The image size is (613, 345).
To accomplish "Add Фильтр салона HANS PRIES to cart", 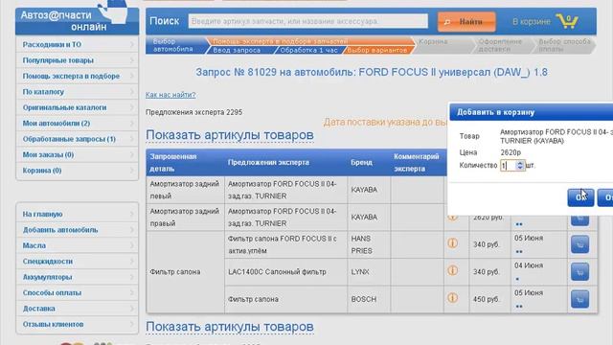I will point(579,244).
